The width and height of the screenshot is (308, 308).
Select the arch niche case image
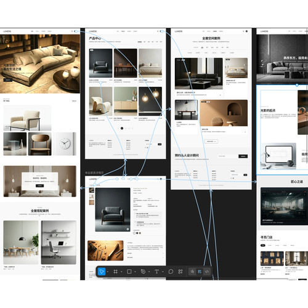[x=224, y=113]
